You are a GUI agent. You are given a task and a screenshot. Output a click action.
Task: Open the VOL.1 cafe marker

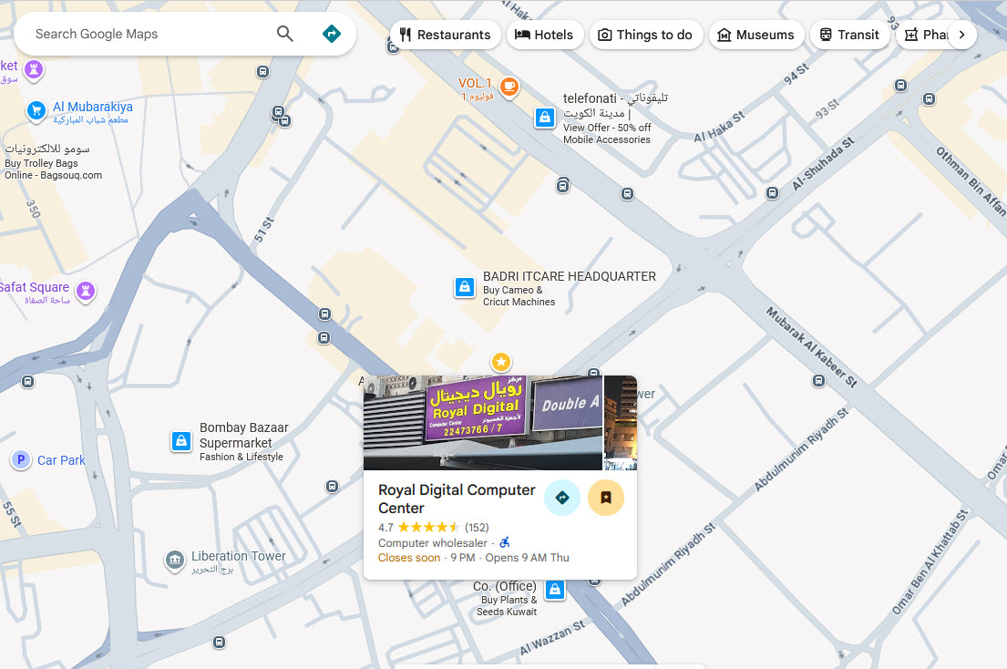509,86
